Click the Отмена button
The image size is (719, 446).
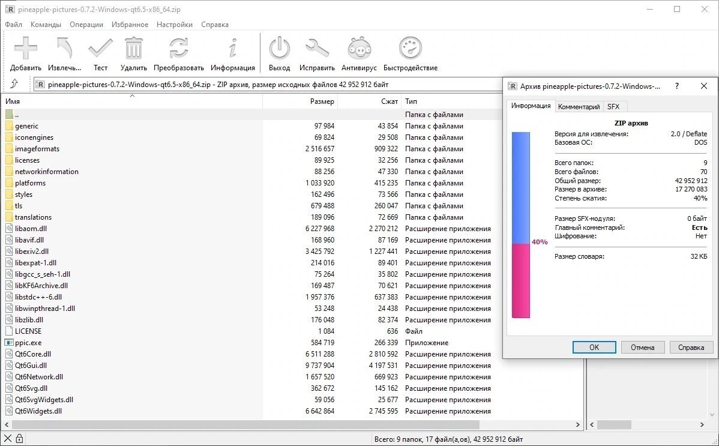point(642,348)
